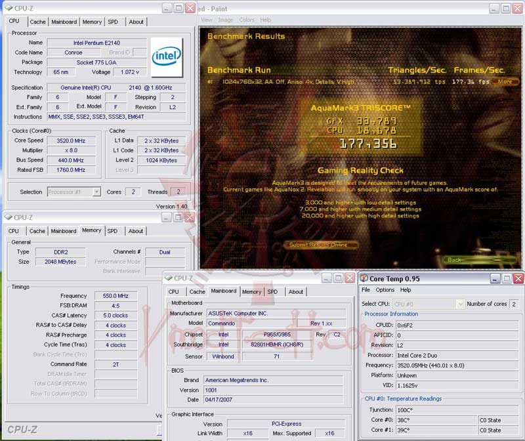The image size is (525, 441).
Task: Click CPU-Z icon in Memory window title
Action: point(9,217)
